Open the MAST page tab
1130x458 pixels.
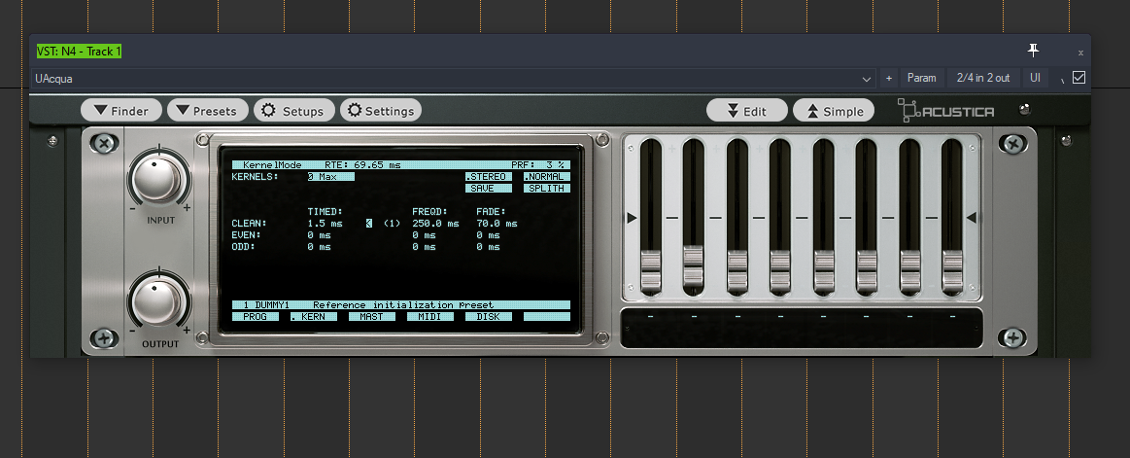(372, 317)
